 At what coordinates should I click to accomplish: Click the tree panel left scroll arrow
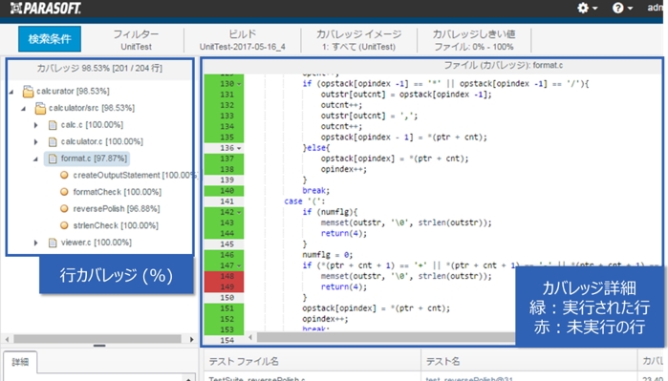(8, 339)
